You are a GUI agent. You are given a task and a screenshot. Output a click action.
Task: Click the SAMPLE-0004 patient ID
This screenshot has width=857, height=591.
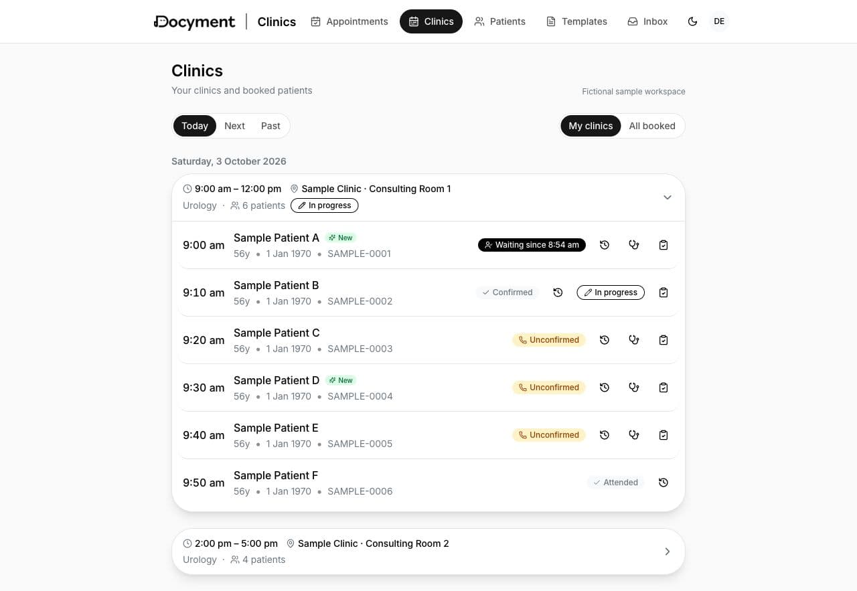click(360, 396)
